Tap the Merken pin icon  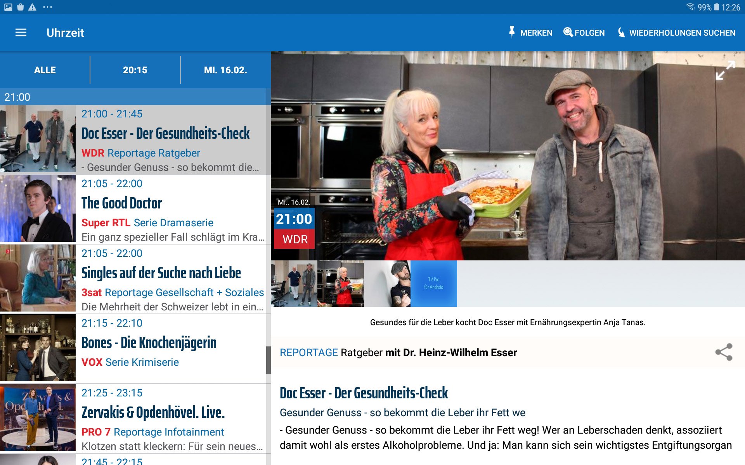pyautogui.click(x=512, y=33)
